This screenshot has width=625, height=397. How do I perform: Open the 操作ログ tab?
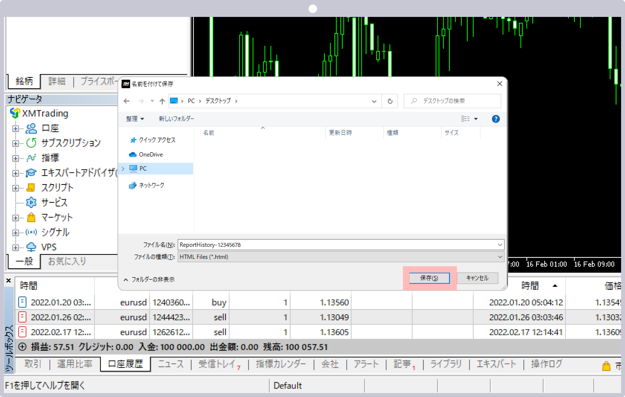point(547,364)
